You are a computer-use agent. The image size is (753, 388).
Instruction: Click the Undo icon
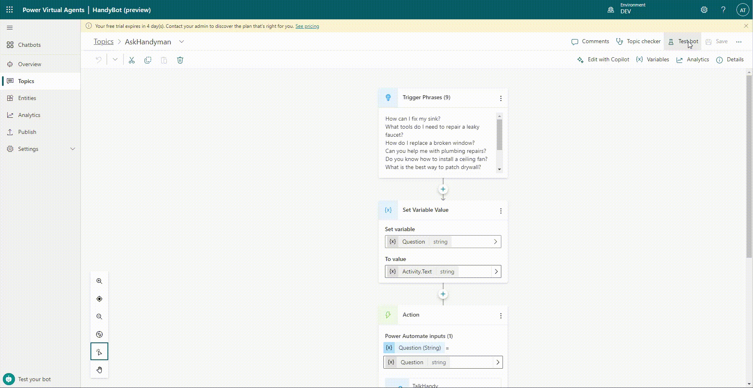pyautogui.click(x=99, y=59)
